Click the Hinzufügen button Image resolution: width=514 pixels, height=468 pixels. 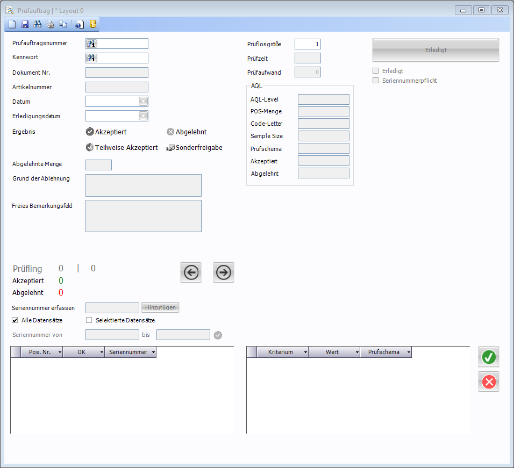(x=160, y=307)
